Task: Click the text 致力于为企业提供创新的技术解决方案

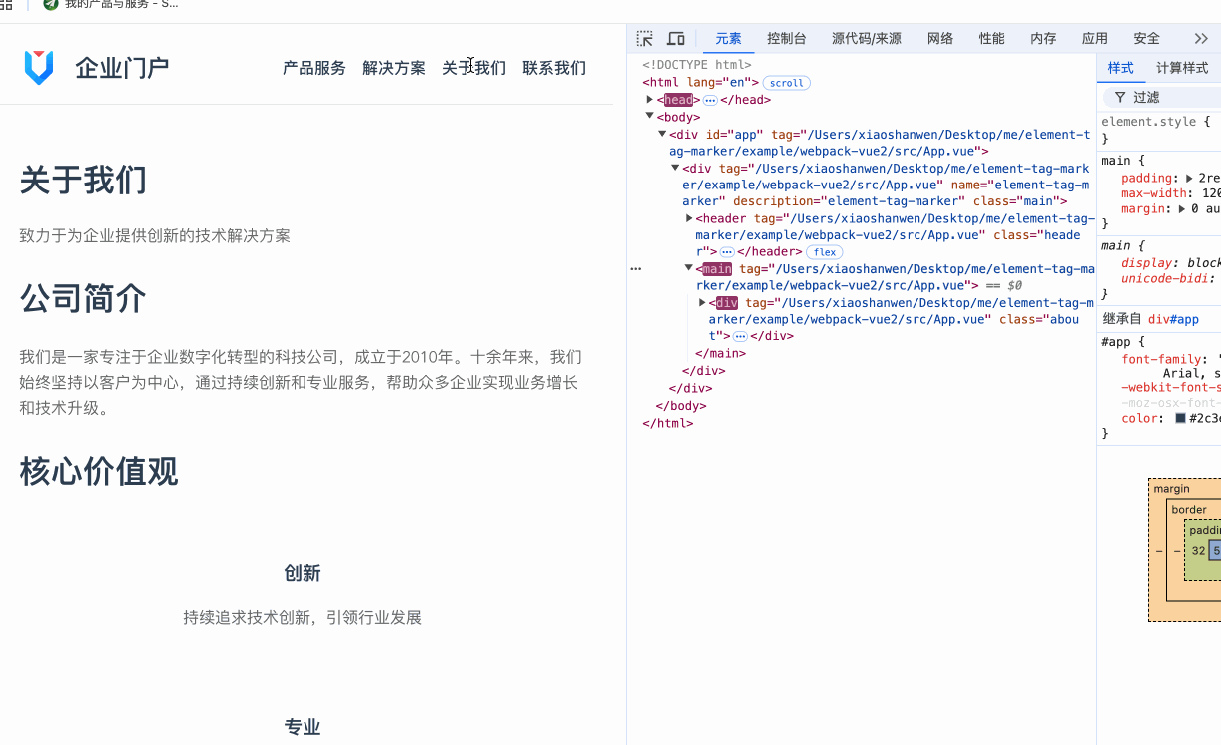Action: point(155,236)
